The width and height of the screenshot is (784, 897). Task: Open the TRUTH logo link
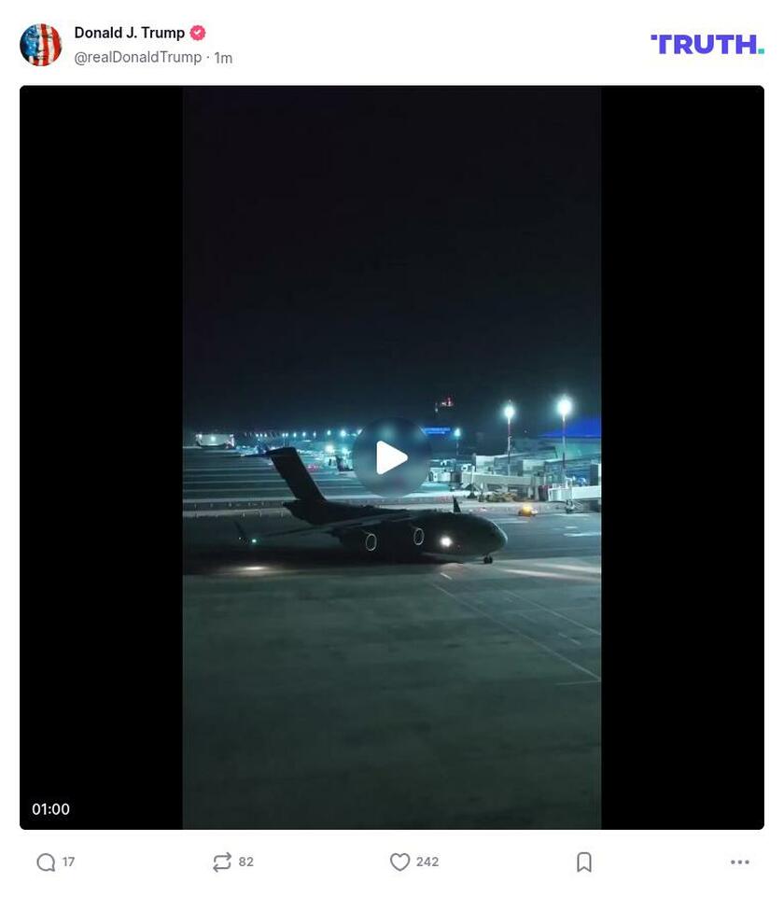tap(707, 45)
